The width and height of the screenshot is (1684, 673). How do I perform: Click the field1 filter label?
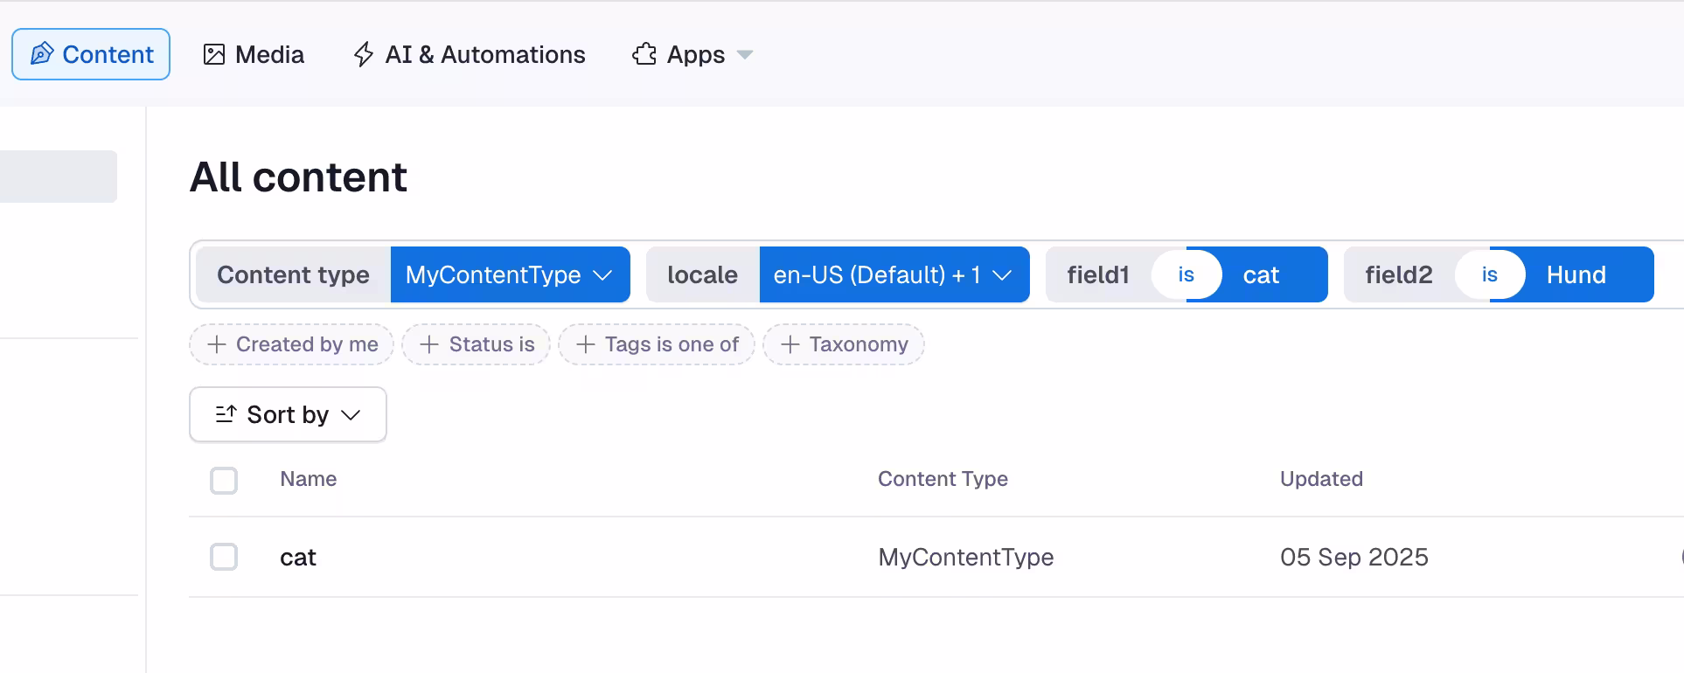tap(1098, 274)
